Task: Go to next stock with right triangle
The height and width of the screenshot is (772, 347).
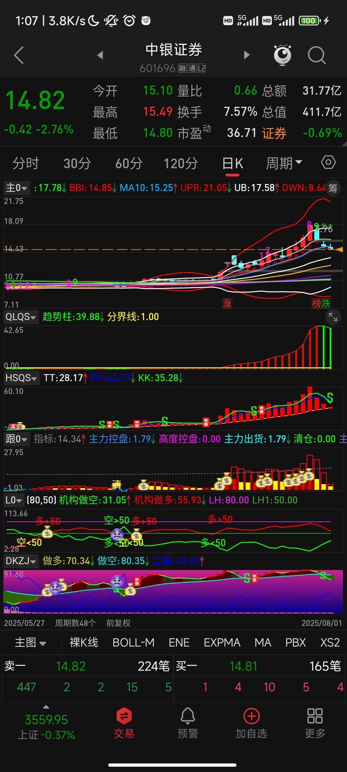Action: coord(247,55)
